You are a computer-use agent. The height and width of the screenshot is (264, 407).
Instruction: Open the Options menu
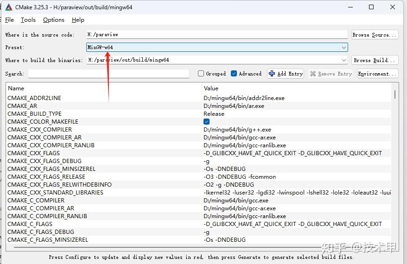coord(54,20)
